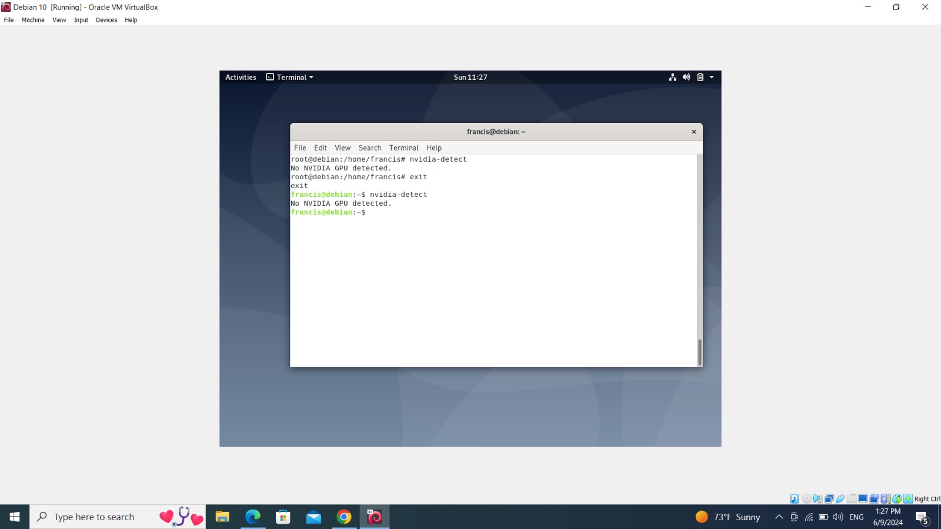The width and height of the screenshot is (941, 529).
Task: Open File Explorer from the taskbar
Action: (x=222, y=517)
